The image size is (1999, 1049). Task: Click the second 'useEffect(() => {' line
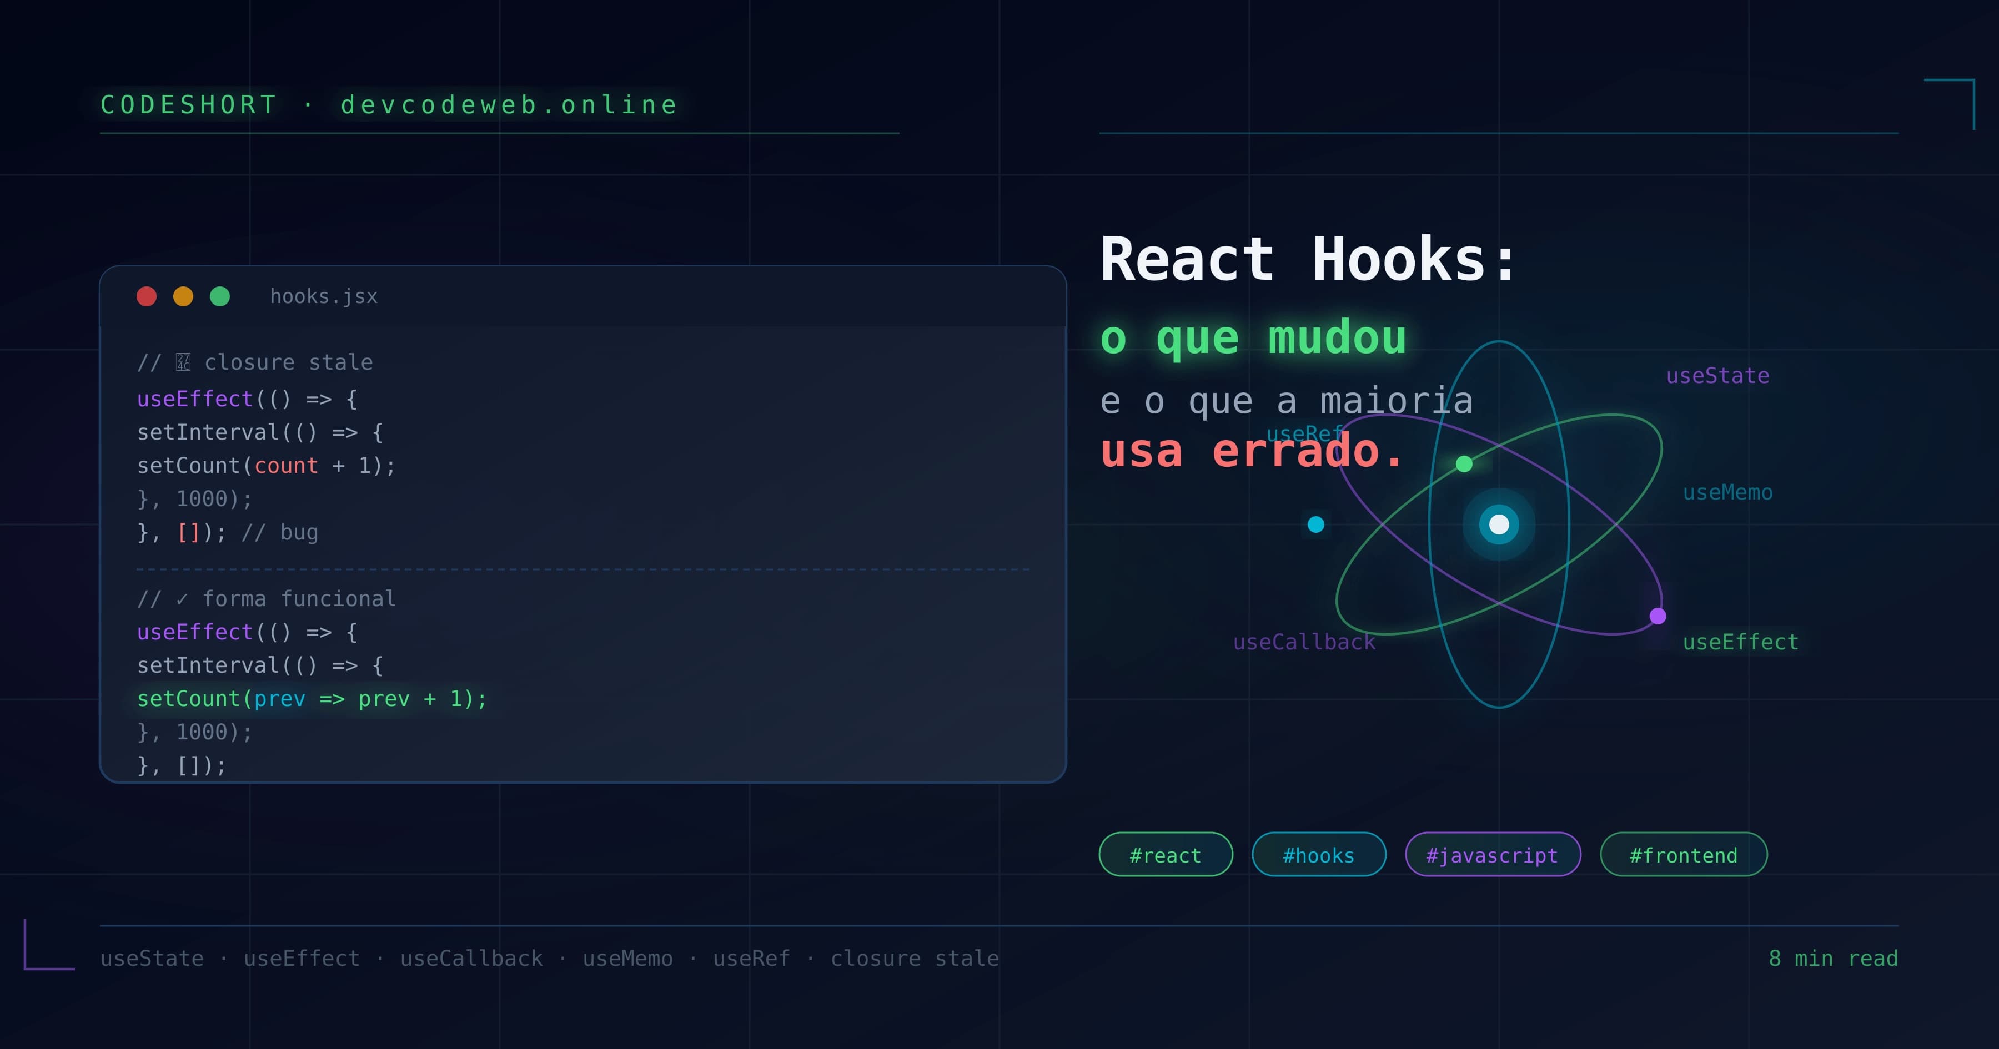tap(248, 632)
